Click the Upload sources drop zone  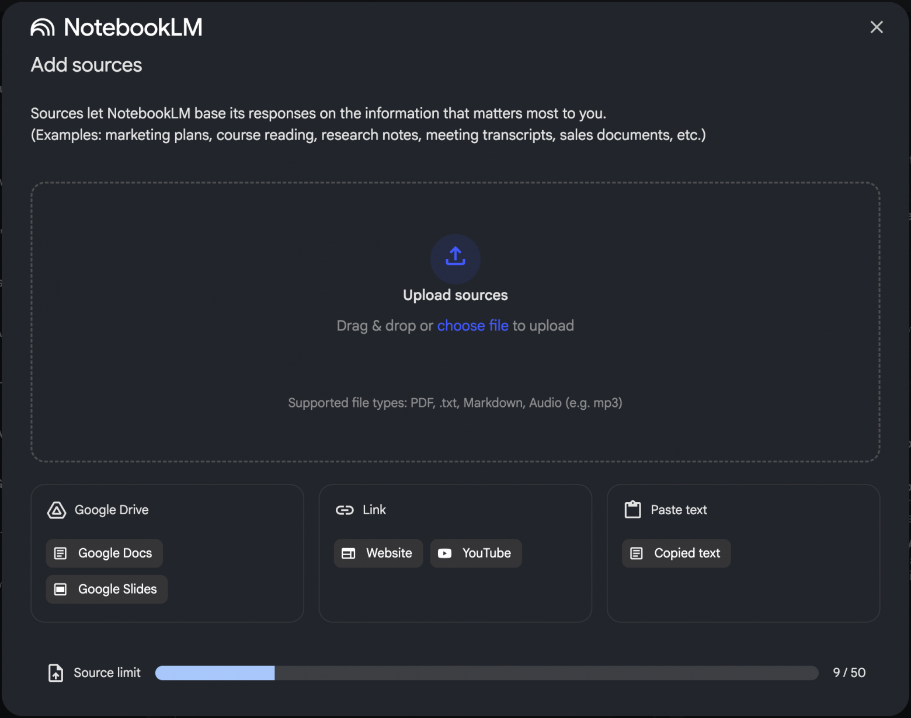pos(455,368)
